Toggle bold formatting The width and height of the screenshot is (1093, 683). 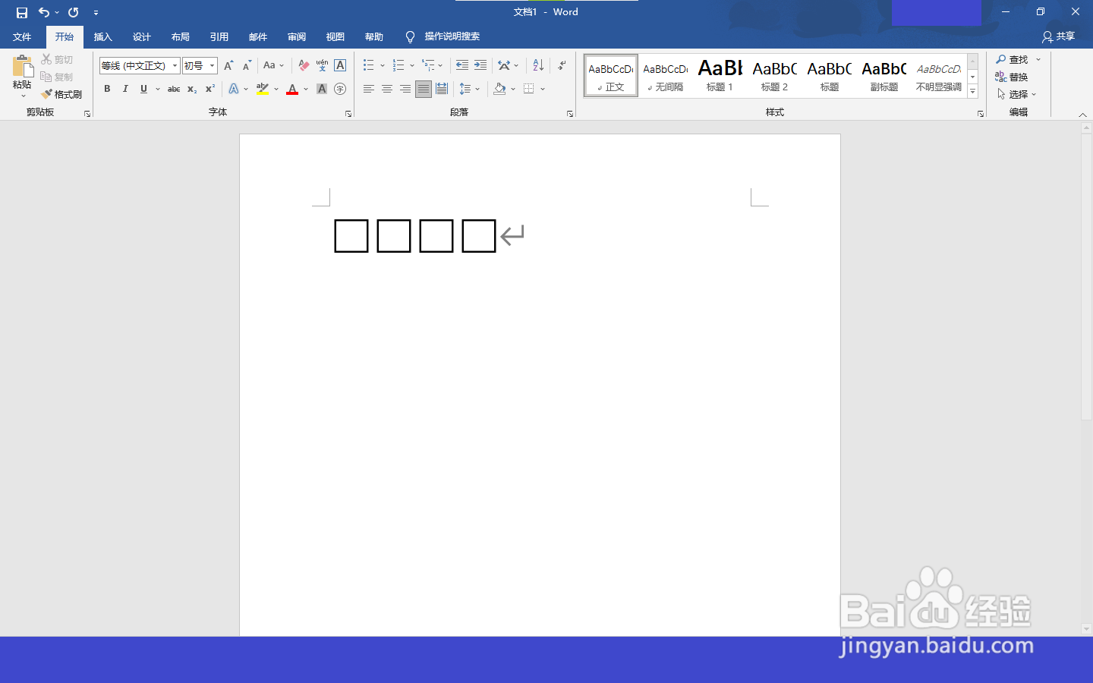107,89
